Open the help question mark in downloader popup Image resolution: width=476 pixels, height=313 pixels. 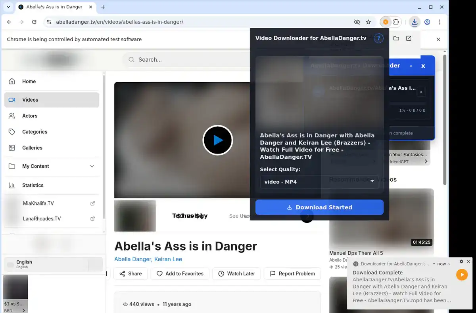(379, 38)
